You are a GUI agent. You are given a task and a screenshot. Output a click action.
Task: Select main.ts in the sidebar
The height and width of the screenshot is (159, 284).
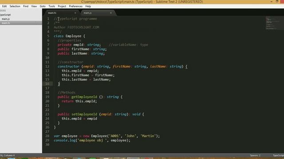pos(6,23)
